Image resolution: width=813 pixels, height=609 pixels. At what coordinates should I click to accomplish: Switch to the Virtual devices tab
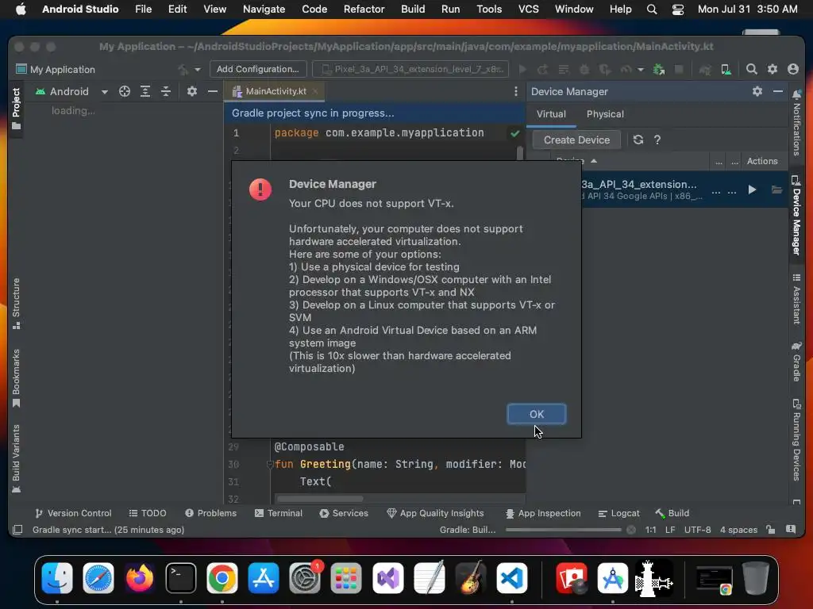click(551, 114)
